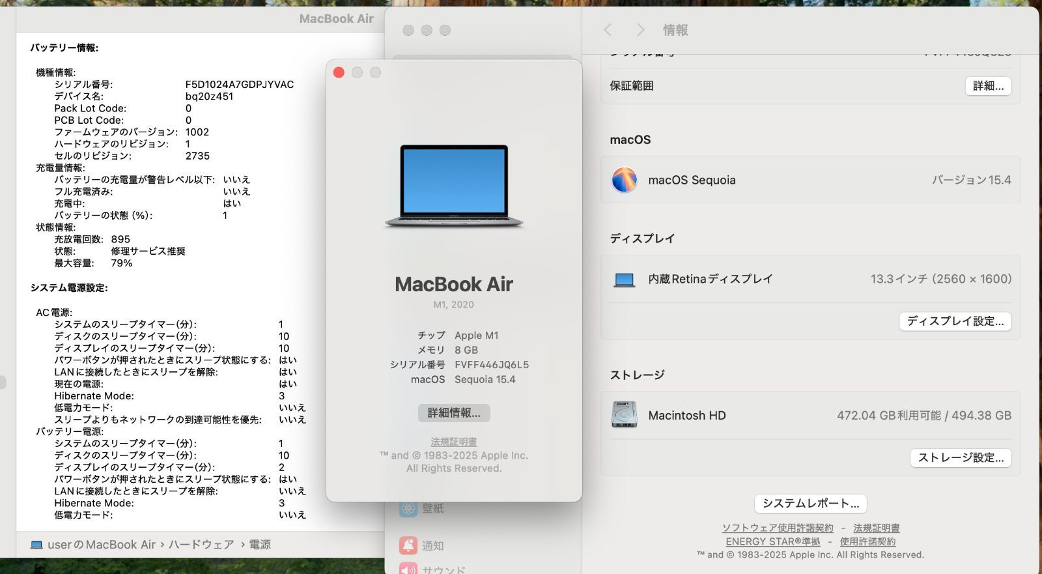Click Apple M1 chip text

coord(477,336)
